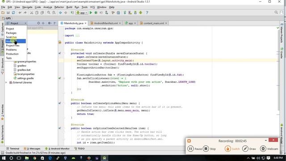Open the Messages tool window

pyautogui.click(x=32, y=148)
